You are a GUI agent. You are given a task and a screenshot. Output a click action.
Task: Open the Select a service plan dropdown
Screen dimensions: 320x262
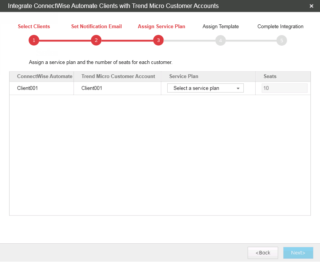205,88
